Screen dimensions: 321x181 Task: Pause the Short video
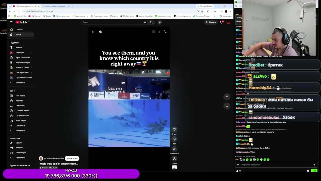click(93, 32)
